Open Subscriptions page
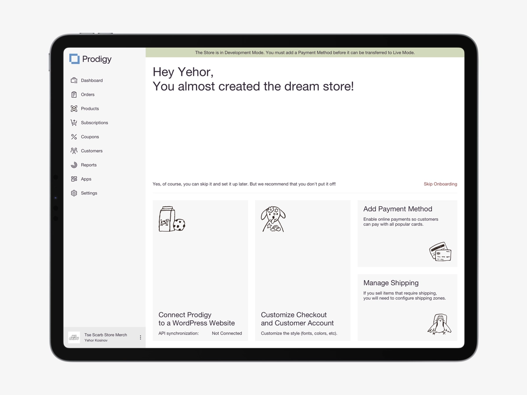This screenshot has height=395, width=527. pyautogui.click(x=94, y=122)
